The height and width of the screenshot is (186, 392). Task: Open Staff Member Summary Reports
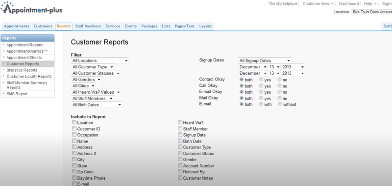[27, 85]
